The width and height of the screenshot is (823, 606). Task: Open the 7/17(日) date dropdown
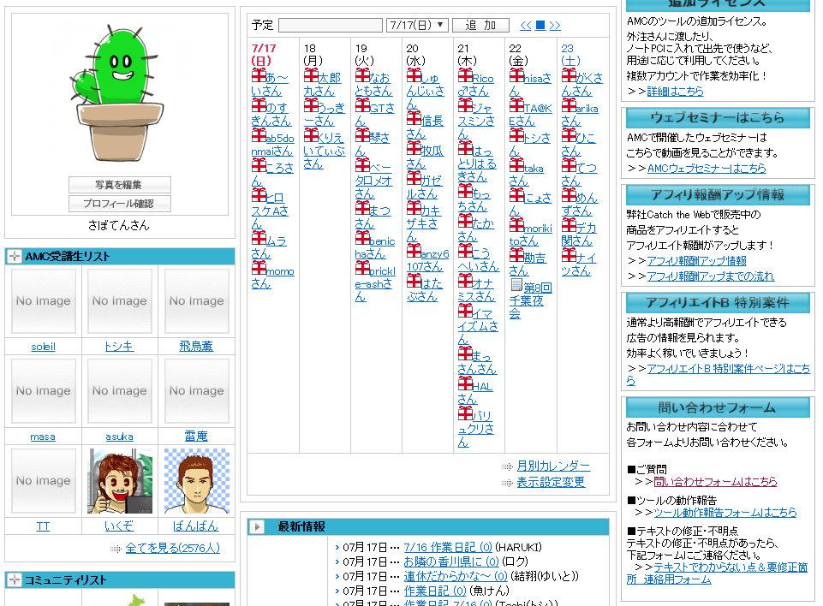(416, 26)
